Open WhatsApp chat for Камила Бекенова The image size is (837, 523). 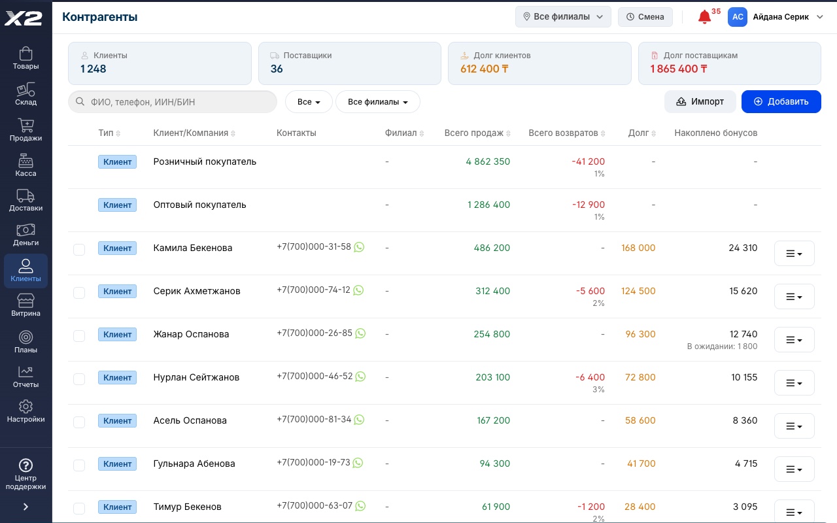point(359,247)
